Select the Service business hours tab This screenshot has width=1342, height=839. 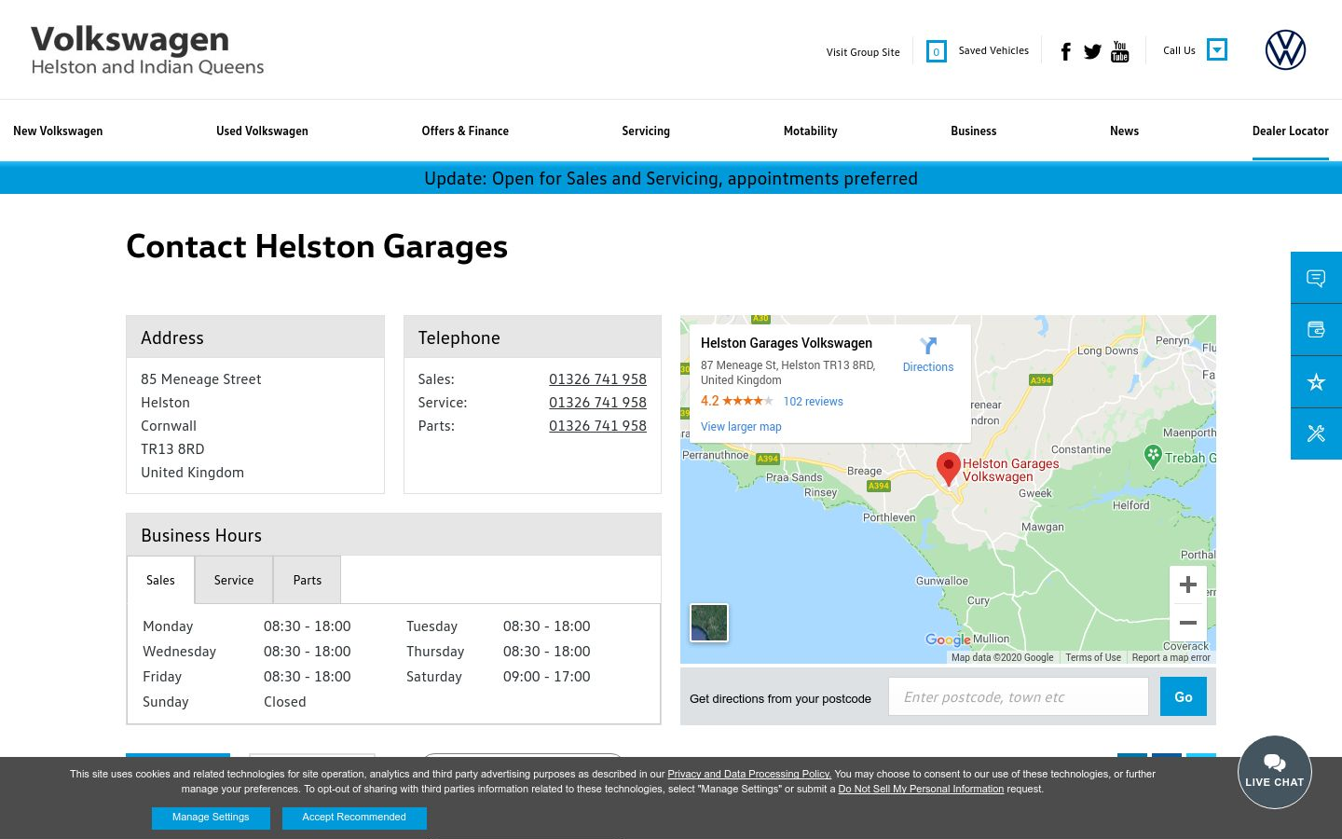(234, 580)
